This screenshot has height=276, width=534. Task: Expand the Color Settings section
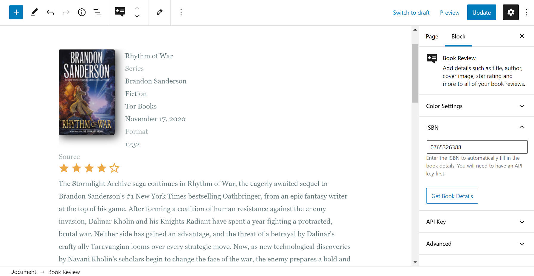pos(476,106)
